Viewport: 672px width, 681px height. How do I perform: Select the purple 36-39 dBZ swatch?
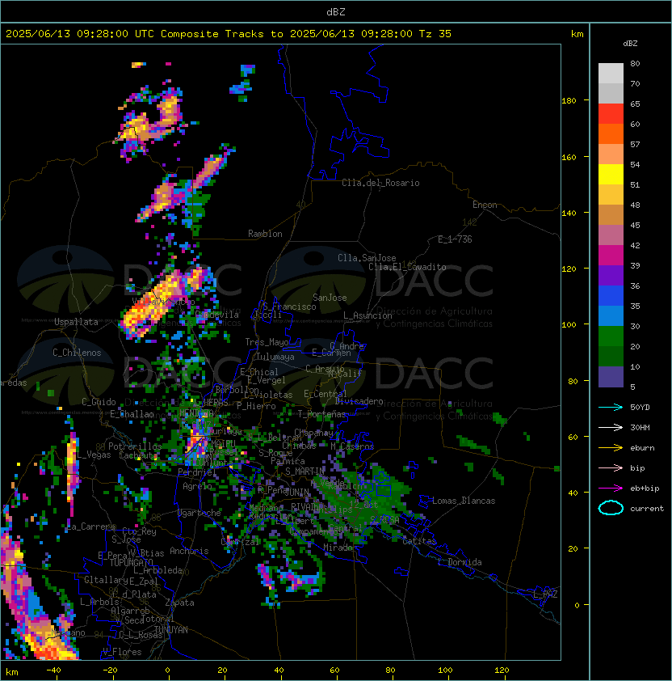[611, 275]
